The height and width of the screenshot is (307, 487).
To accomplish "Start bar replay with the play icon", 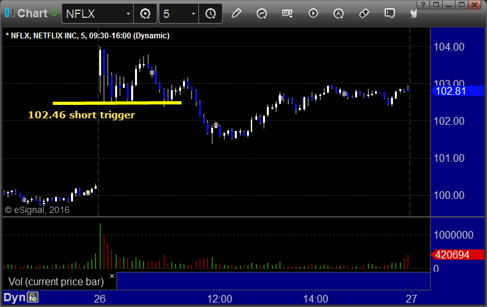I will [x=313, y=13].
